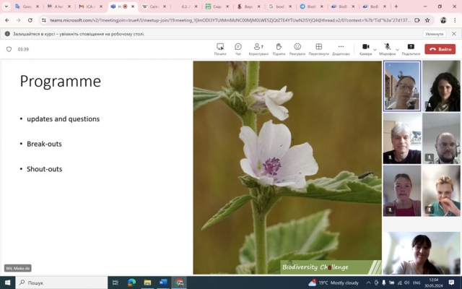Open the Chat panel in Teams
This screenshot has height=289, width=462.
238,48
